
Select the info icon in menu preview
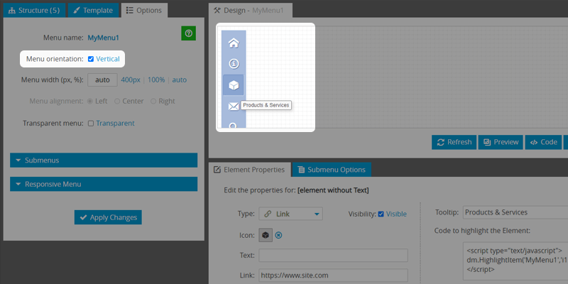234,64
